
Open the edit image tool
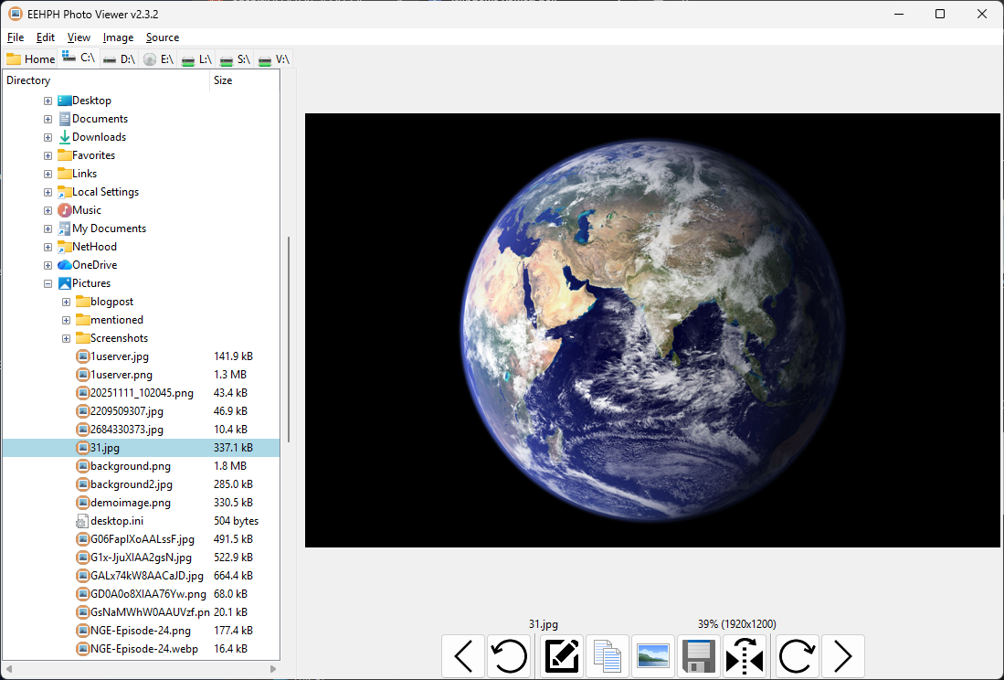pos(562,656)
